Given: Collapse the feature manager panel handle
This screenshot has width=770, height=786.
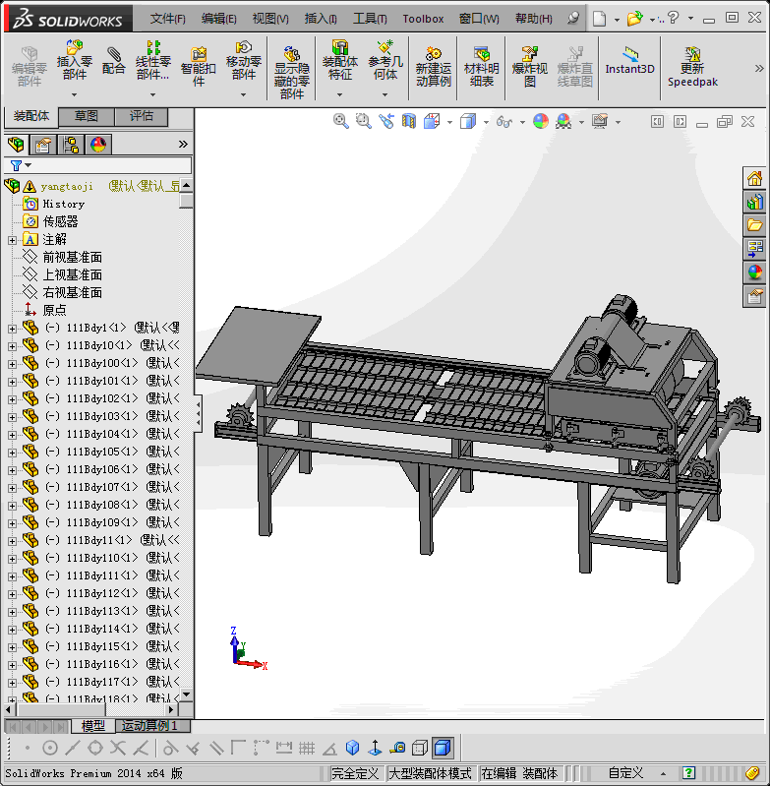Looking at the screenshot, I should coord(199,413).
